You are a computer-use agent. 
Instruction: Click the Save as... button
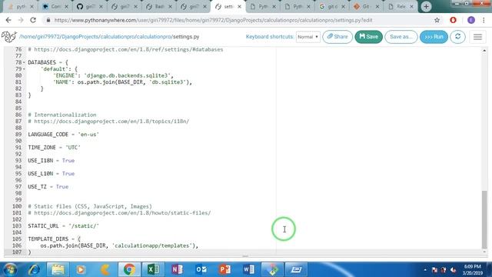401,37
